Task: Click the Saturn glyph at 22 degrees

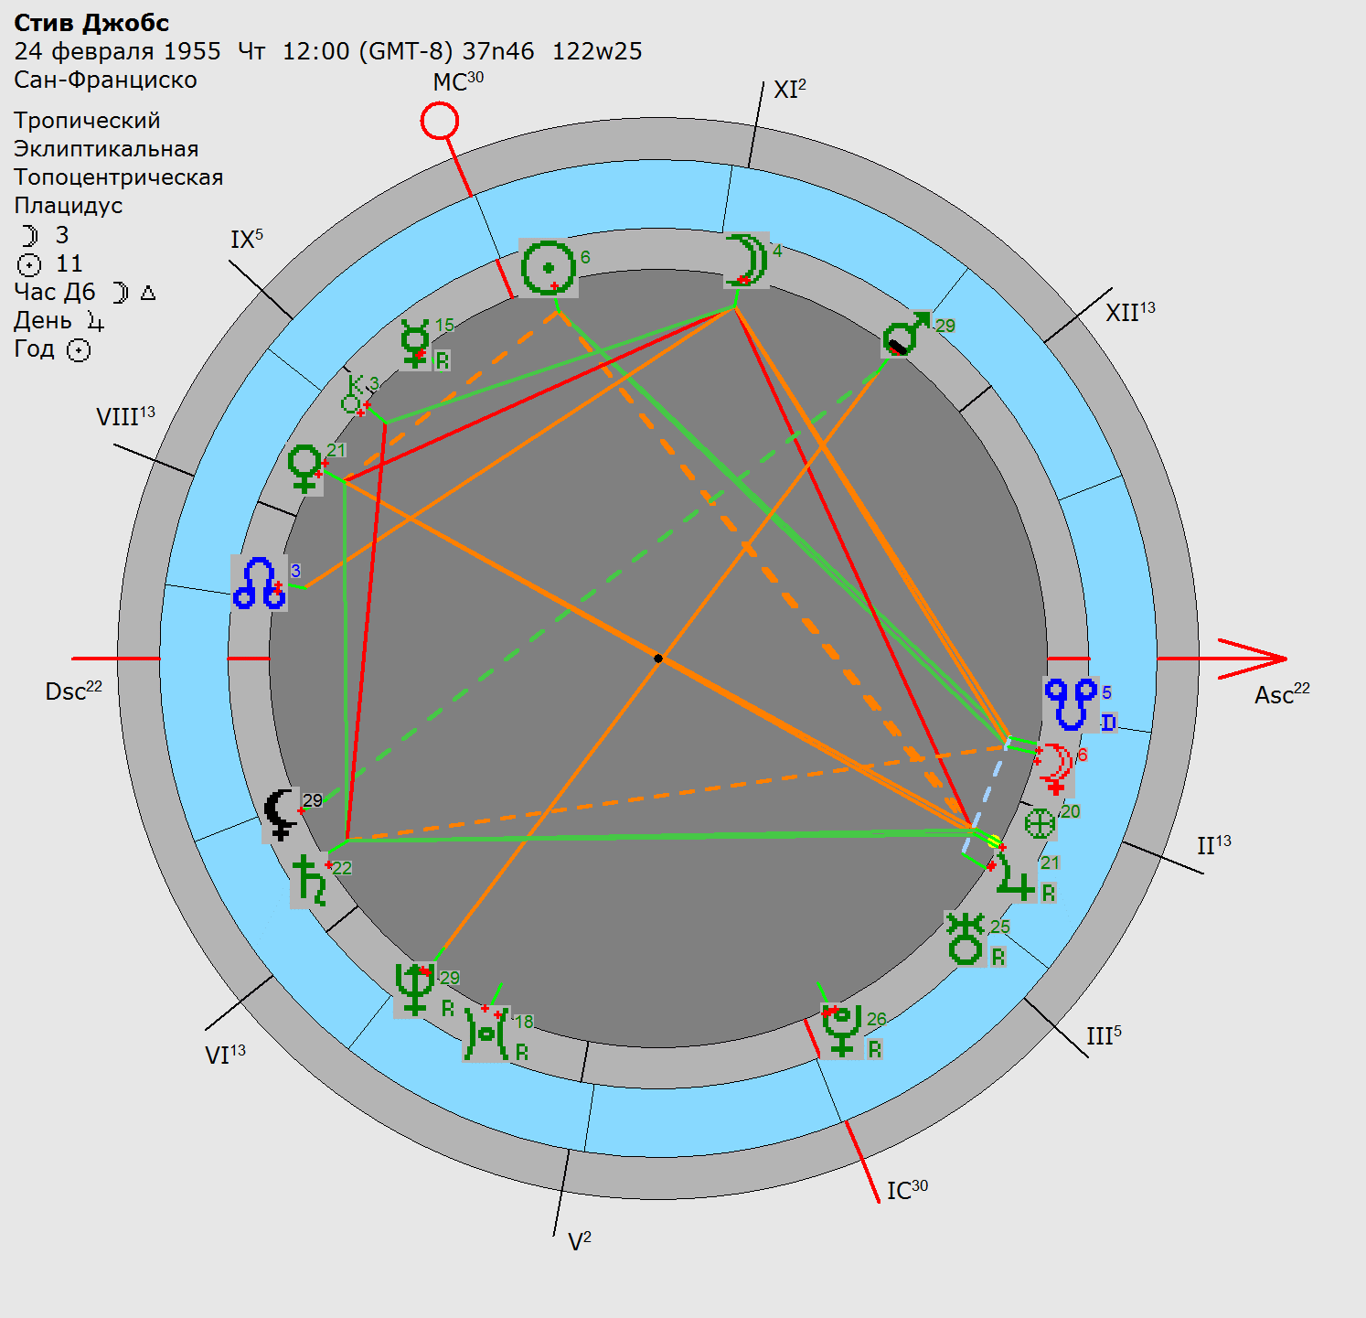Action: (310, 881)
